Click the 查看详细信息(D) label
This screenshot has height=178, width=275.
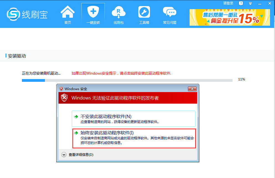81,155
